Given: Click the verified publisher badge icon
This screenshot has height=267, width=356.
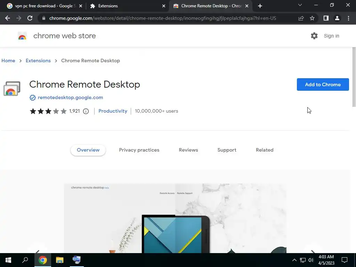Looking at the screenshot, I should pyautogui.click(x=33, y=98).
